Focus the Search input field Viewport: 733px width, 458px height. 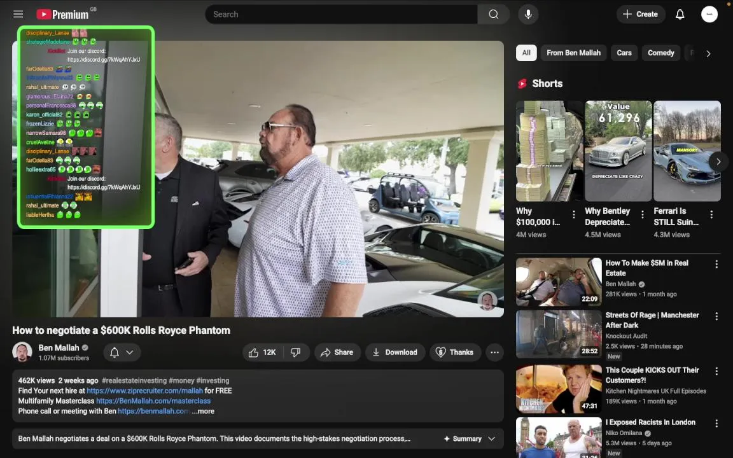341,14
